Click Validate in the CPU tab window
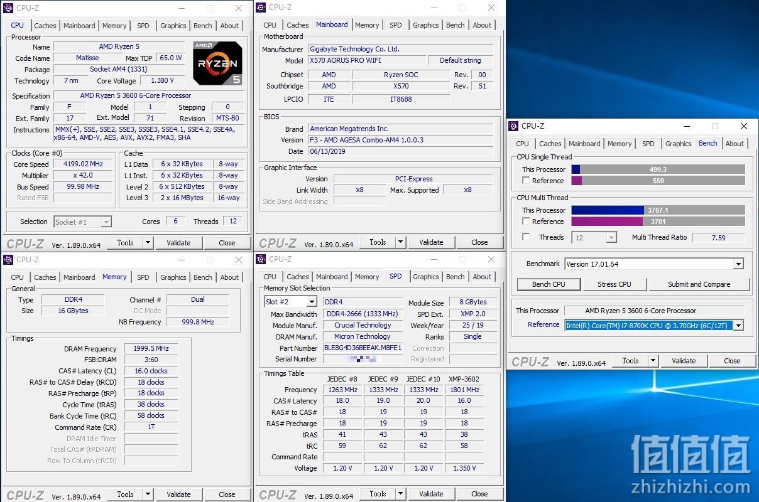 [x=178, y=243]
